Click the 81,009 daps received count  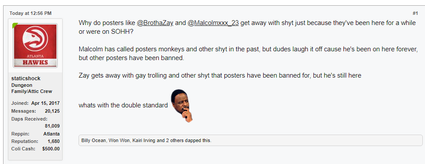52,126
